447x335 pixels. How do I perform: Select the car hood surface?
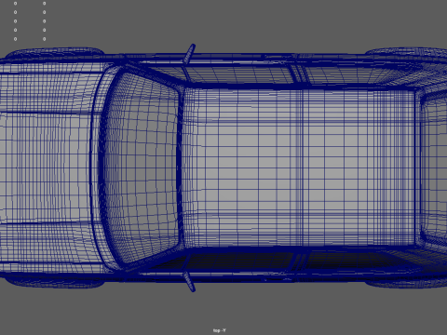pyautogui.click(x=47, y=167)
